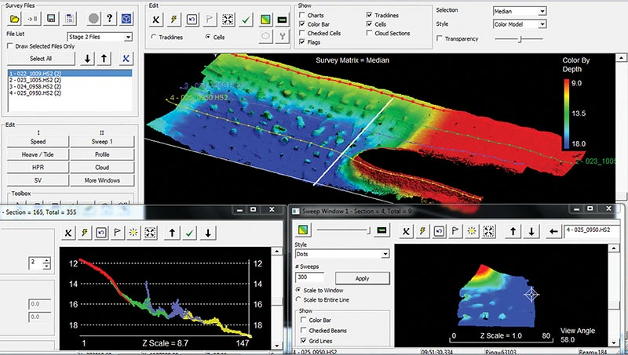Select file 3 - 024_0958.HS2 in list
The height and width of the screenshot is (355, 628).
(x=35, y=87)
